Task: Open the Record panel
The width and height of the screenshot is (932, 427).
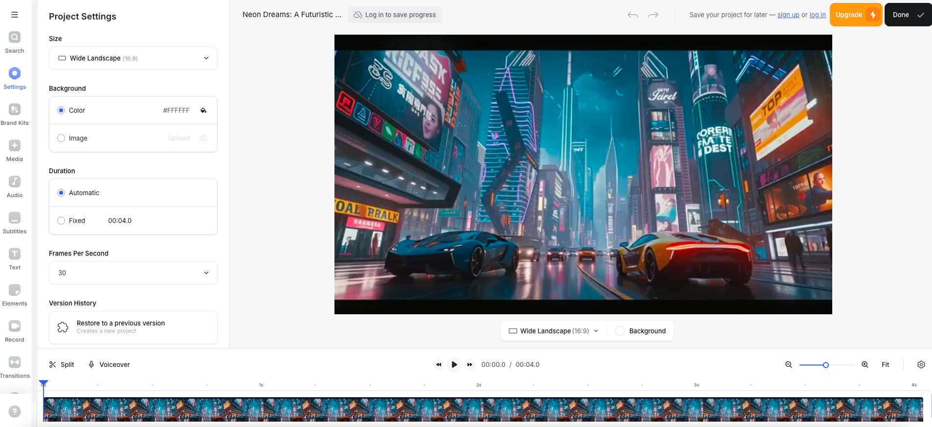Action: tap(15, 331)
